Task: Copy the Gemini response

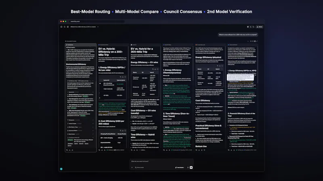Action: tap(229, 150)
